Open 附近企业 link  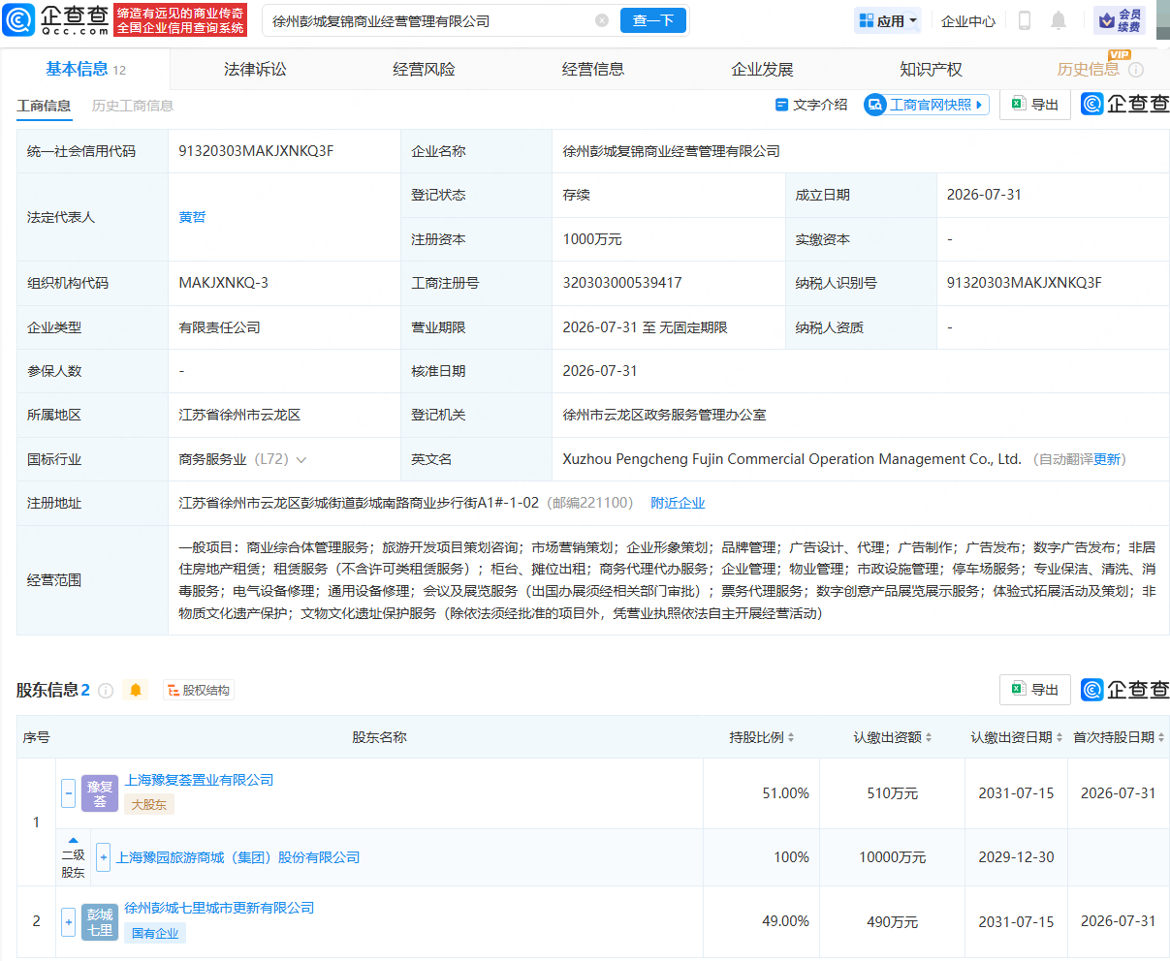tap(678, 503)
